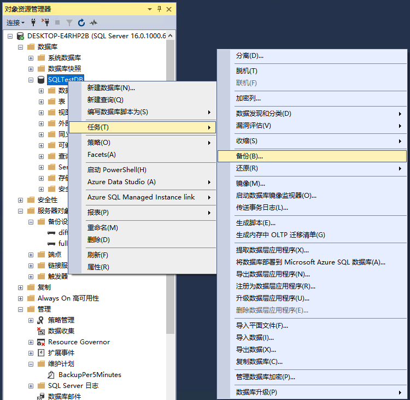The image size is (410, 400).
Task: Collapse the 数据库 folder node
Action: click(20, 47)
